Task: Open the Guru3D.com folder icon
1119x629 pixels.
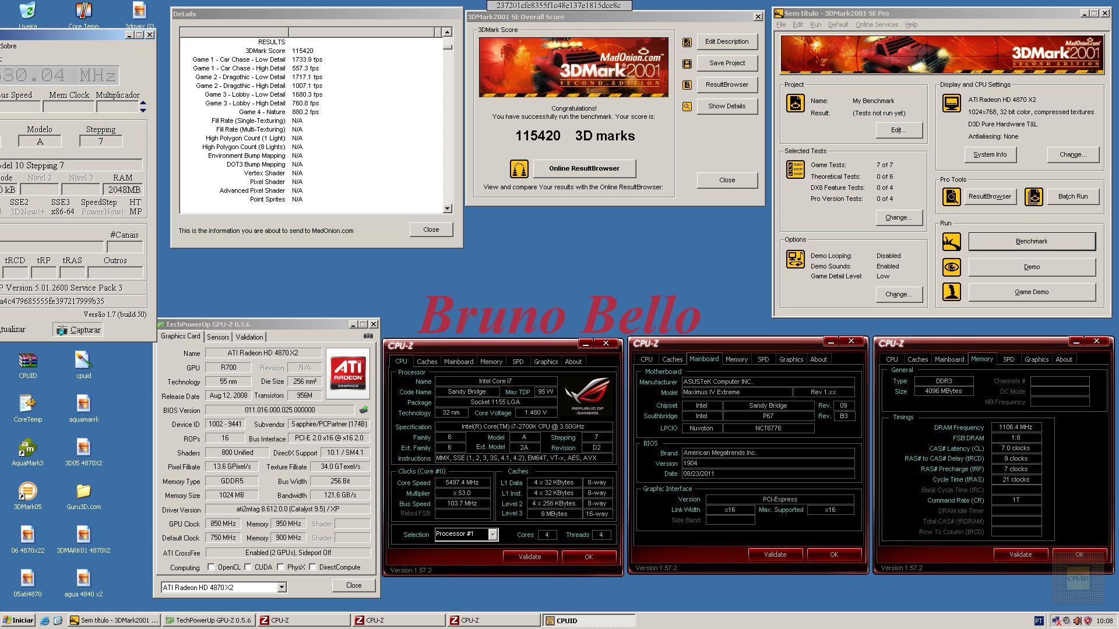Action: coord(83,496)
